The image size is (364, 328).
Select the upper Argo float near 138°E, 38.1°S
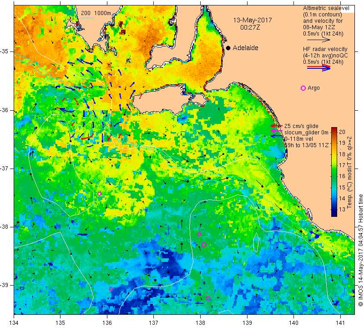(199, 234)
